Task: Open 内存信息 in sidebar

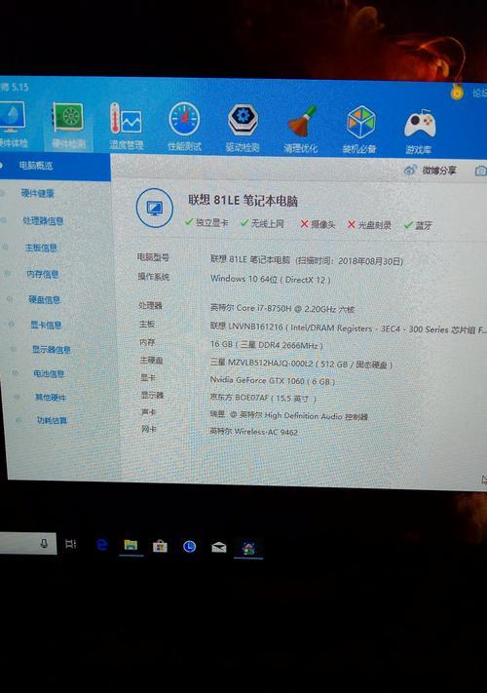Action: point(43,274)
